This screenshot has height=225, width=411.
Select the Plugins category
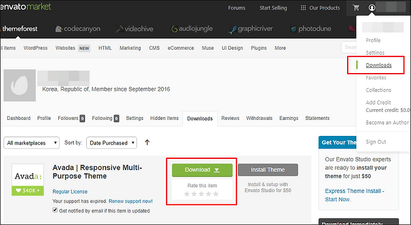[259, 48]
